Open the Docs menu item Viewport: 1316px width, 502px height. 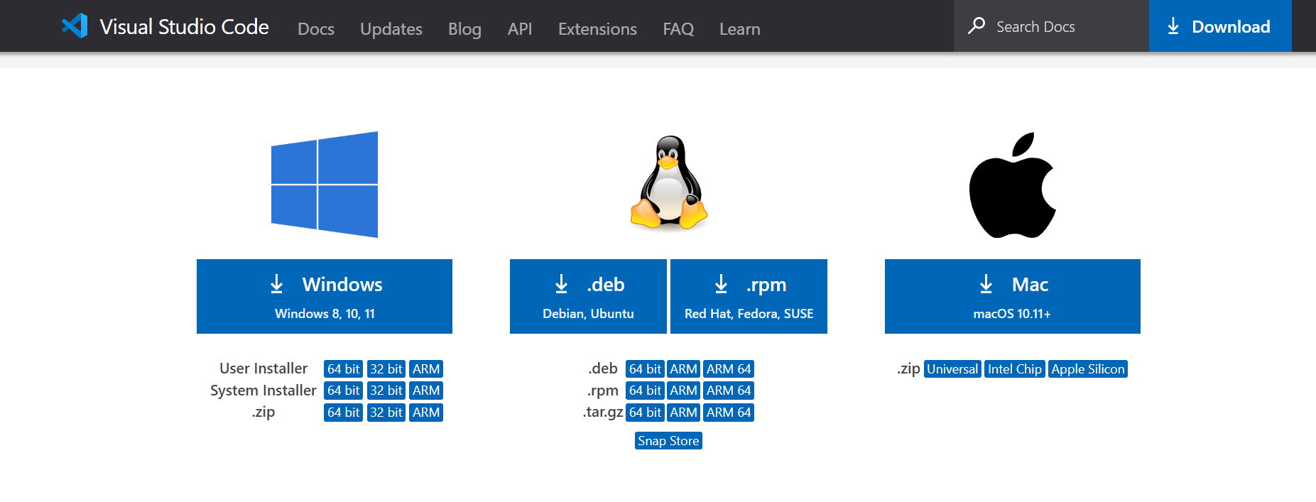tap(316, 29)
